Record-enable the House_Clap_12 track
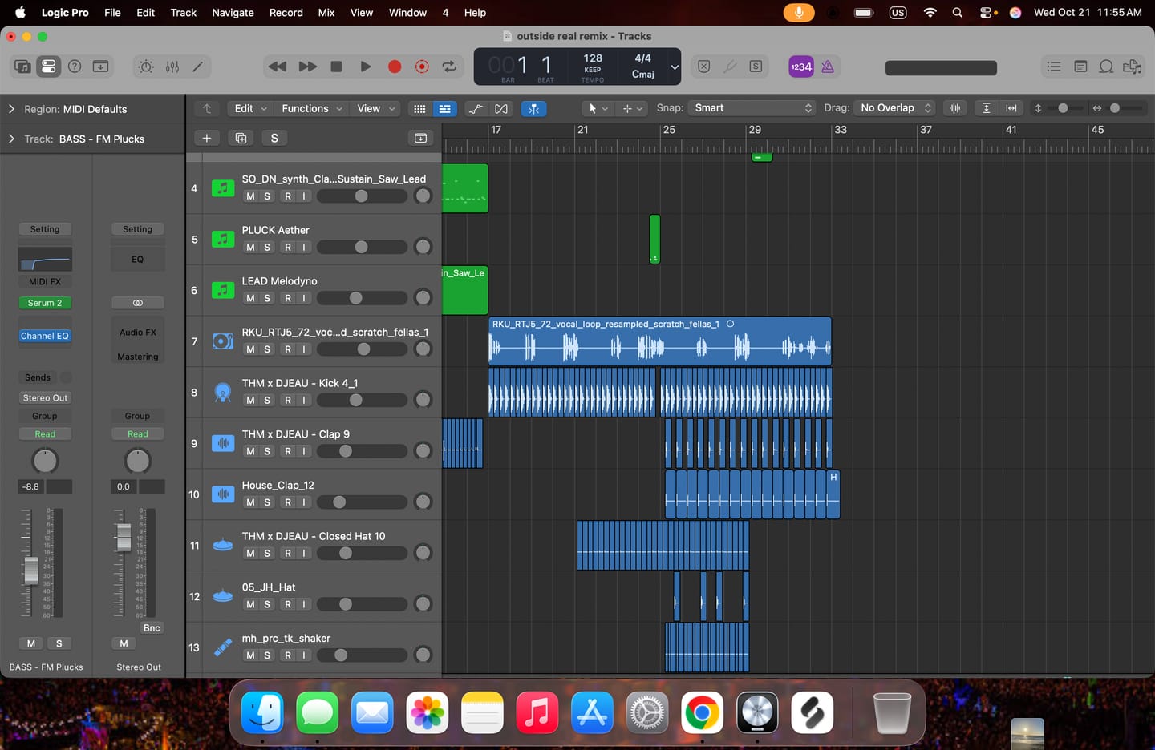The width and height of the screenshot is (1155, 750). (x=288, y=502)
